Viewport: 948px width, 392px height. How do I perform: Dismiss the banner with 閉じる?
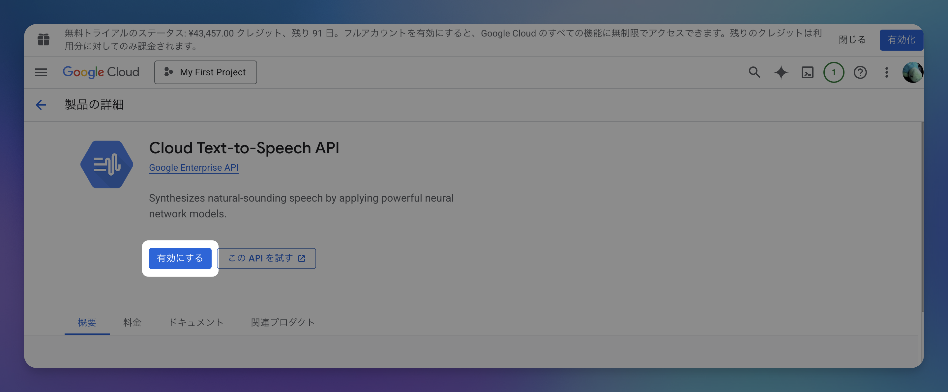(x=852, y=40)
